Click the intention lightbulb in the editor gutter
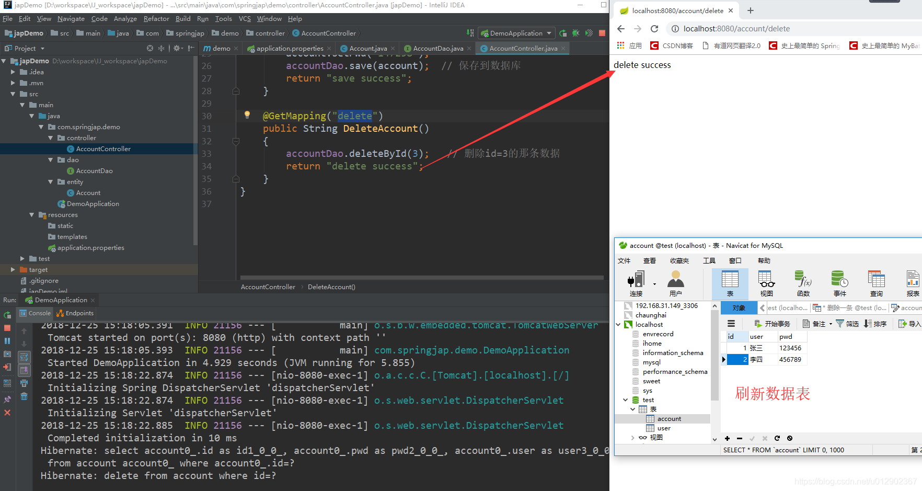This screenshot has width=922, height=491. point(247,115)
